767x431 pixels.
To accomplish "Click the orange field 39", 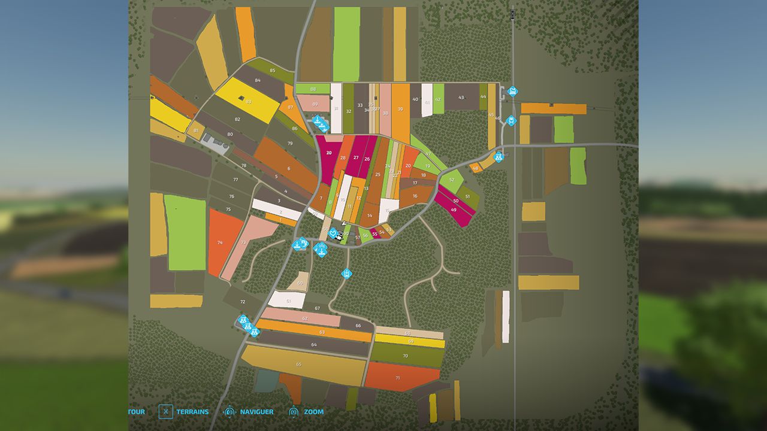I will tap(400, 113).
